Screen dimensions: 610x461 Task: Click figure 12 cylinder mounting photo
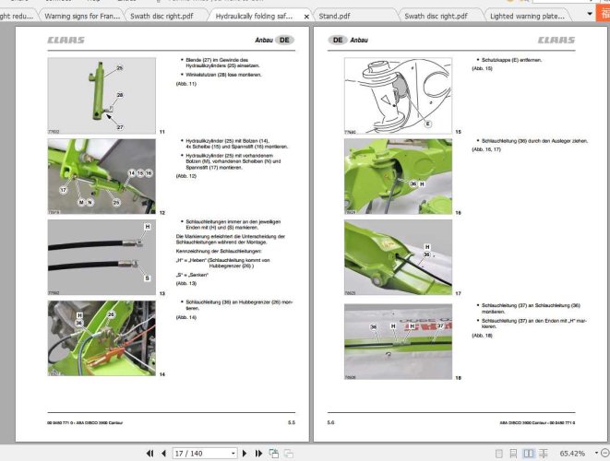tap(102, 176)
